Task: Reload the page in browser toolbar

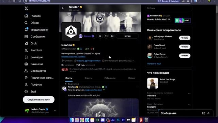Action: pos(14,1)
